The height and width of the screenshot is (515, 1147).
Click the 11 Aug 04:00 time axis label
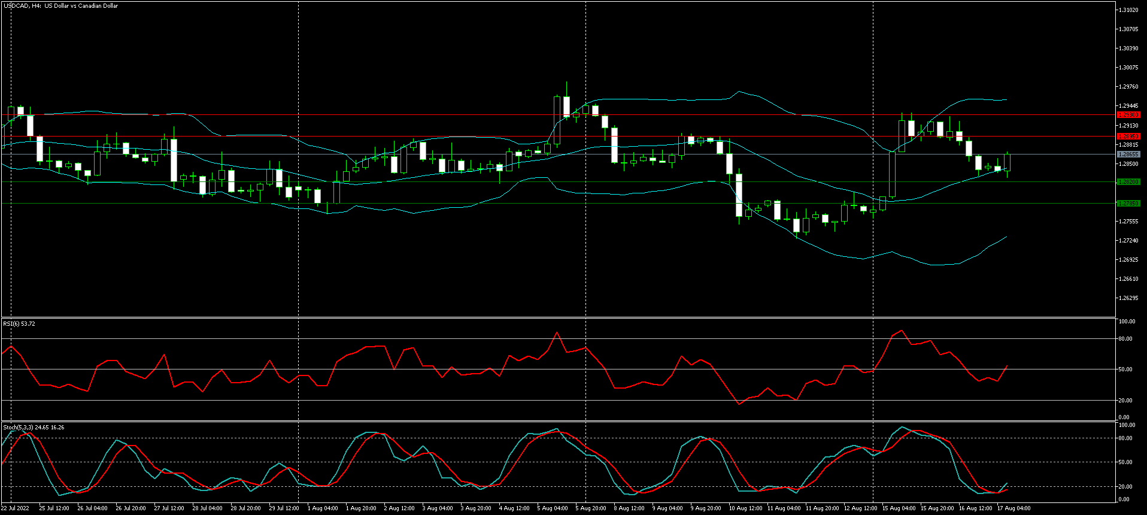(784, 508)
